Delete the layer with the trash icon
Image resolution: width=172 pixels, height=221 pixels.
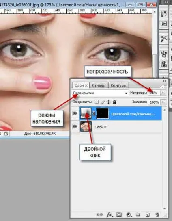click(157, 214)
